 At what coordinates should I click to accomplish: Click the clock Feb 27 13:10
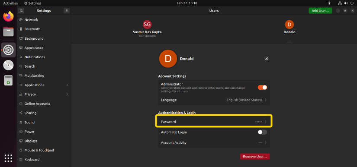click(x=187, y=3)
